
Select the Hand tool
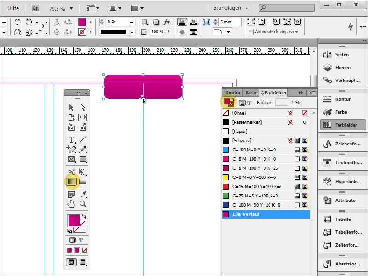point(71,204)
